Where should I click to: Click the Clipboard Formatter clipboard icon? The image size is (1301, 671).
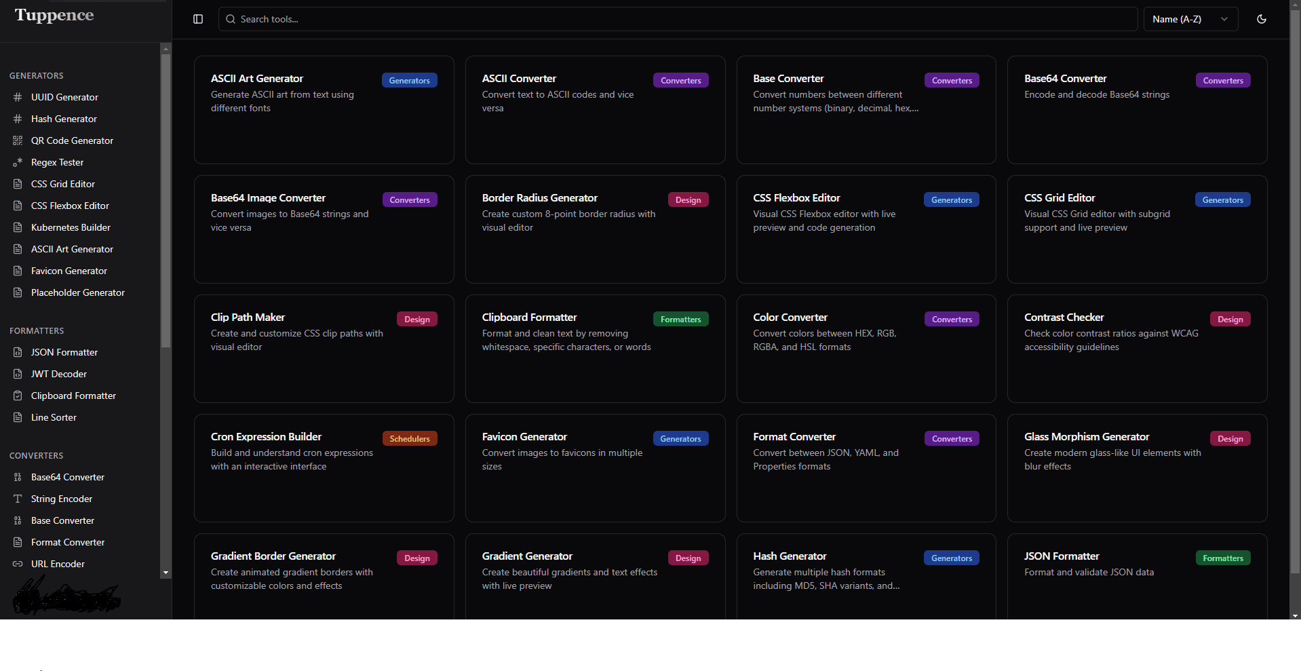coord(18,396)
